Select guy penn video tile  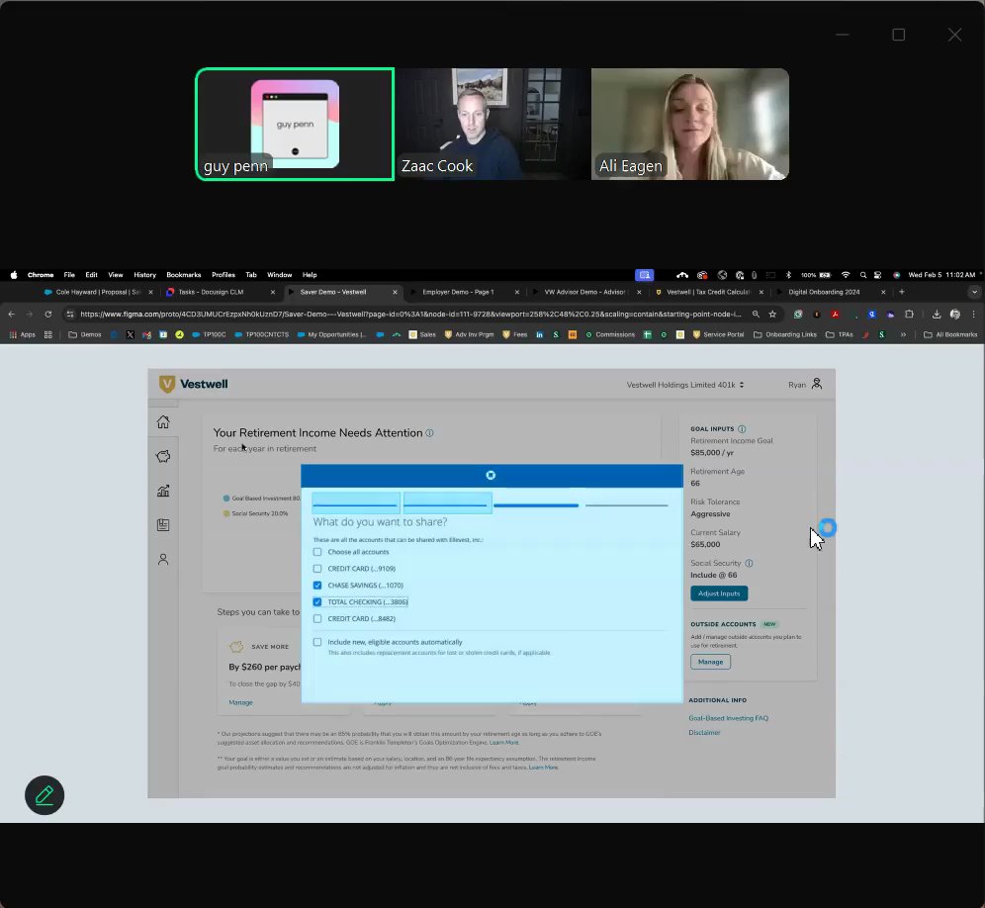295,124
